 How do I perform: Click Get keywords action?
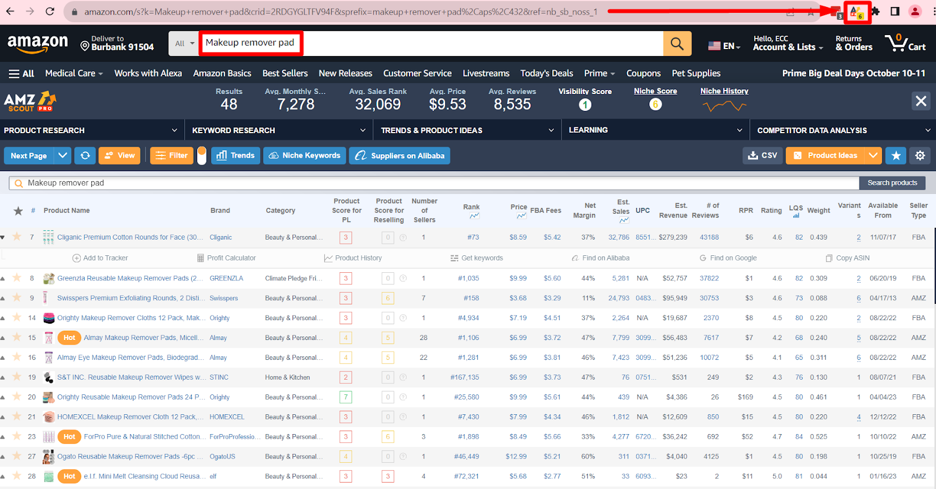(x=477, y=258)
